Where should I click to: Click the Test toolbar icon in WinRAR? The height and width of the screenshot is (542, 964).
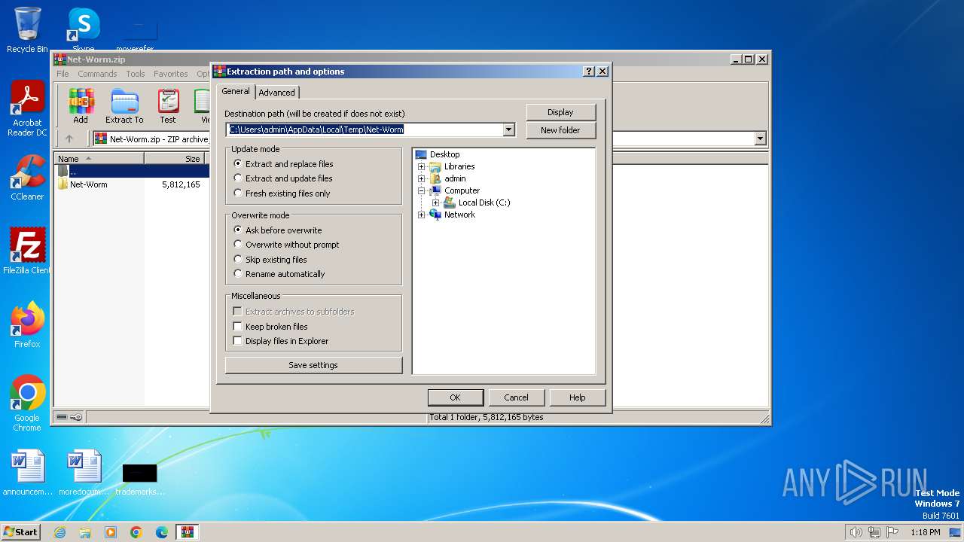168,106
